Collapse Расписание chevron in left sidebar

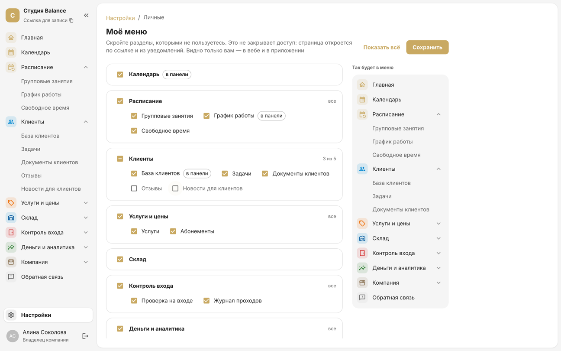[x=86, y=67]
